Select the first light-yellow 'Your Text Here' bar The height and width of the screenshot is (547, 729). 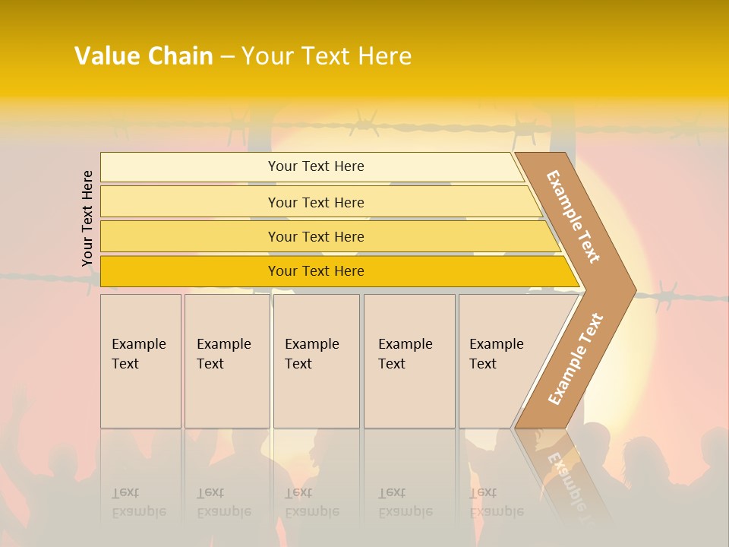pos(312,166)
